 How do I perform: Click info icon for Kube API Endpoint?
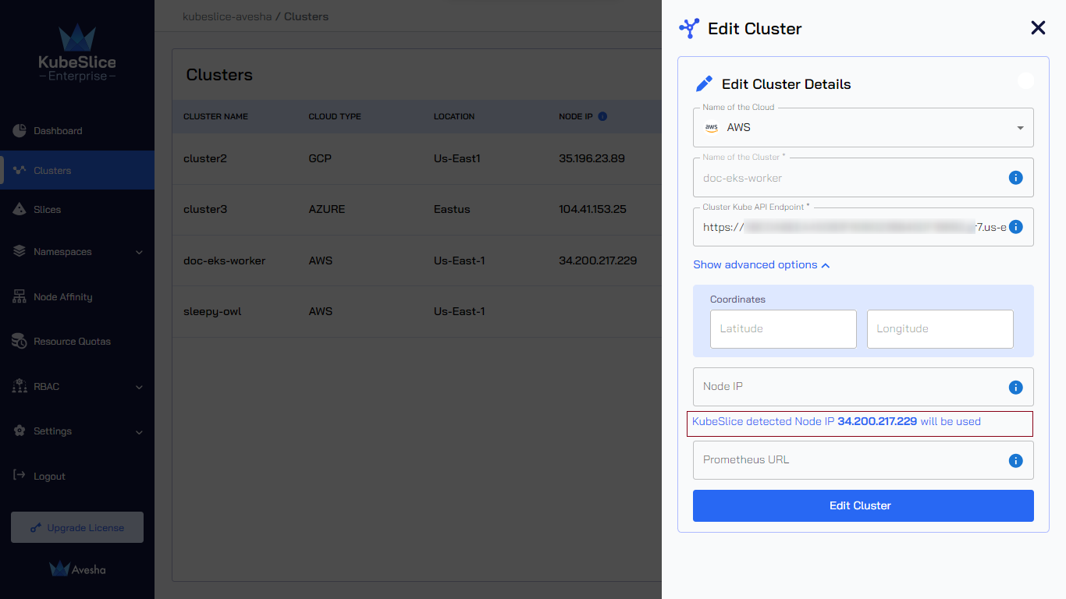[x=1015, y=227]
